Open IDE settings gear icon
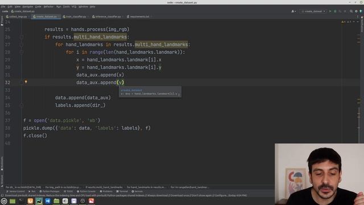The width and height of the screenshot is (364, 205). tap(356, 11)
